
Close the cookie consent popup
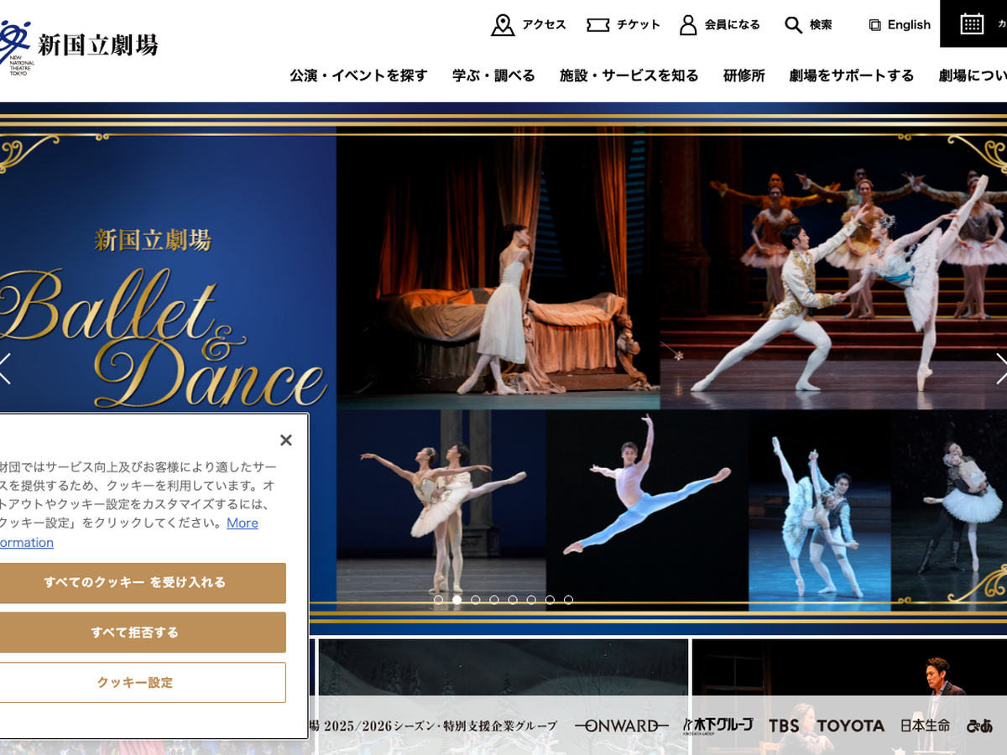point(285,440)
